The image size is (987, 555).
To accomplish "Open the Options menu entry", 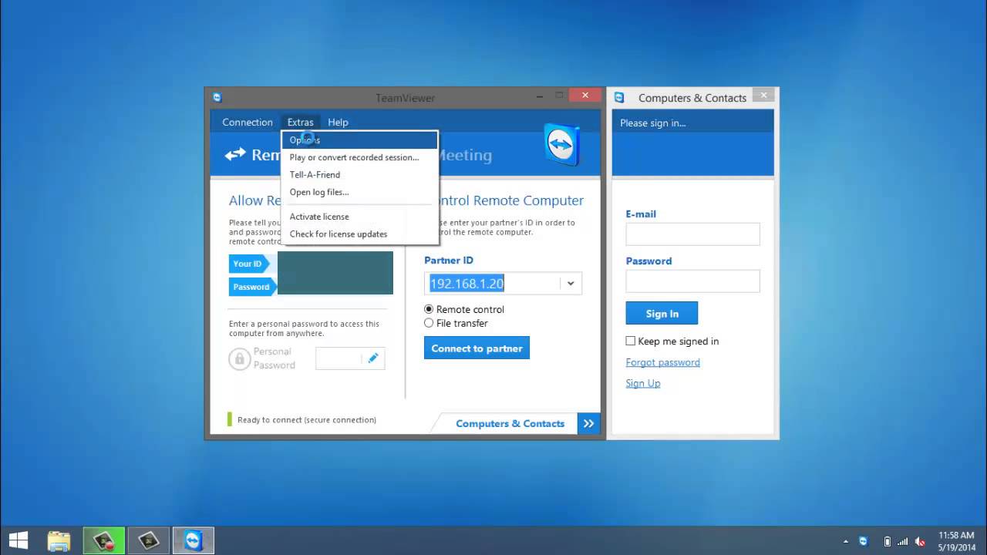I will pos(360,140).
